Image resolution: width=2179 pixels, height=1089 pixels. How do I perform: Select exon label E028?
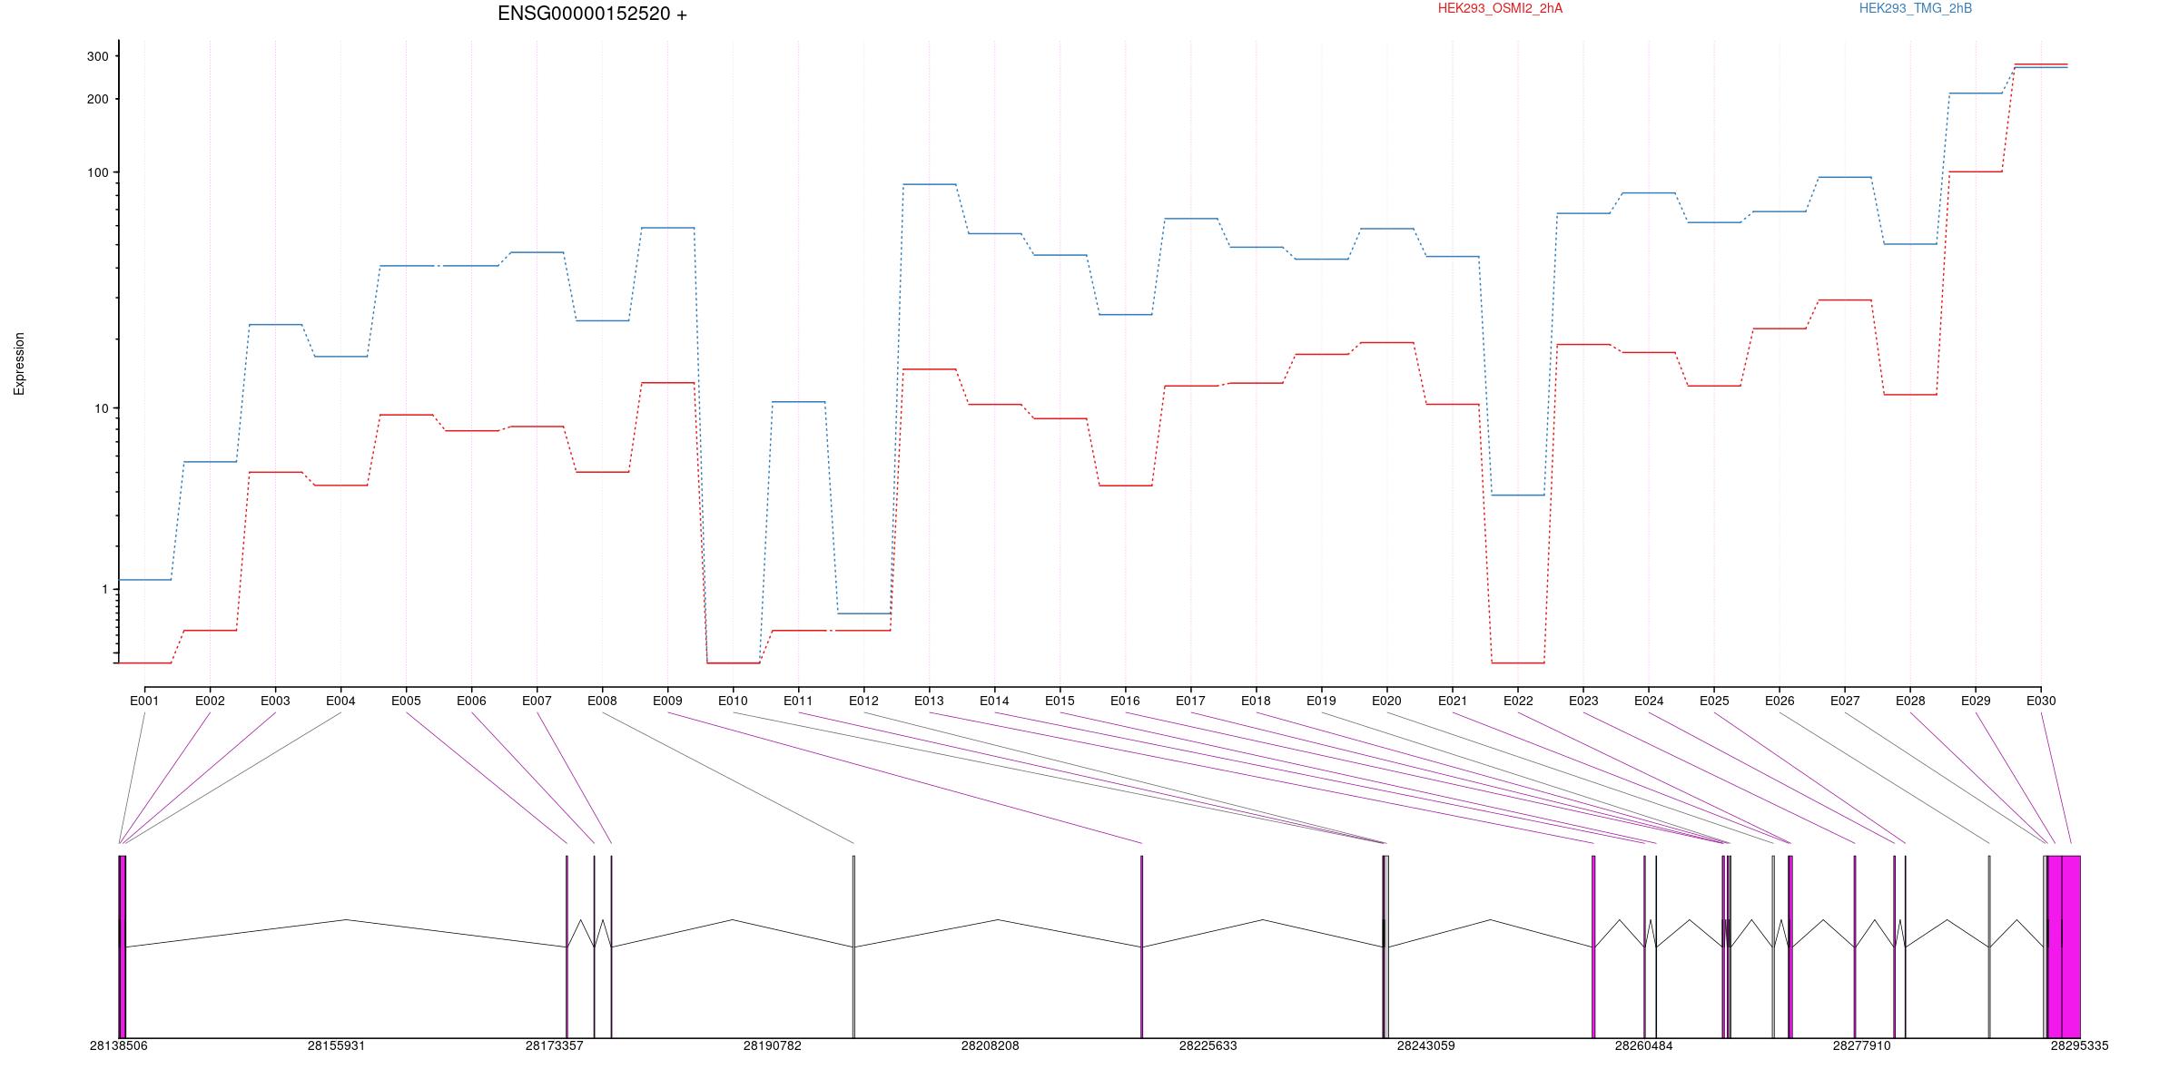point(1910,701)
